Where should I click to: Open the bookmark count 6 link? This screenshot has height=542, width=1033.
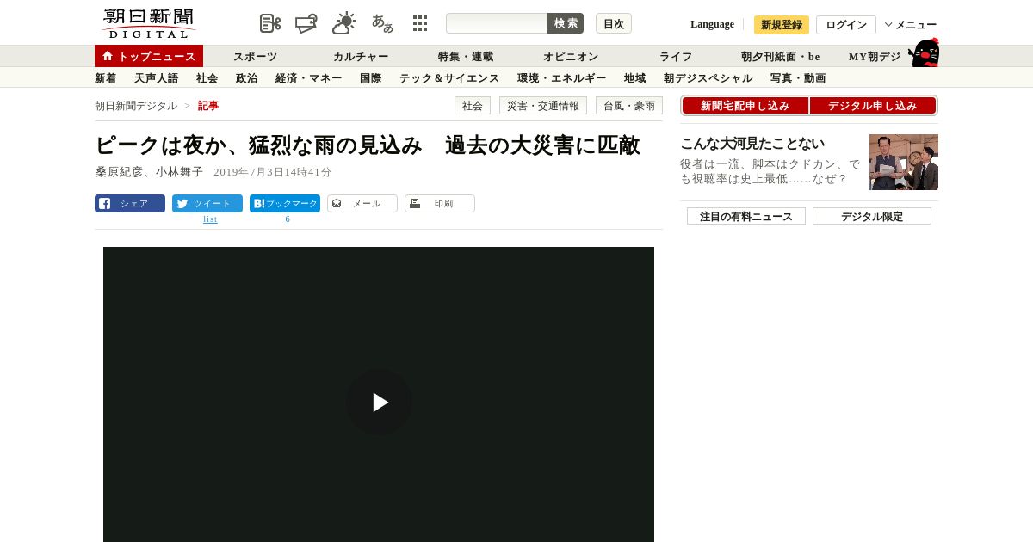click(288, 219)
